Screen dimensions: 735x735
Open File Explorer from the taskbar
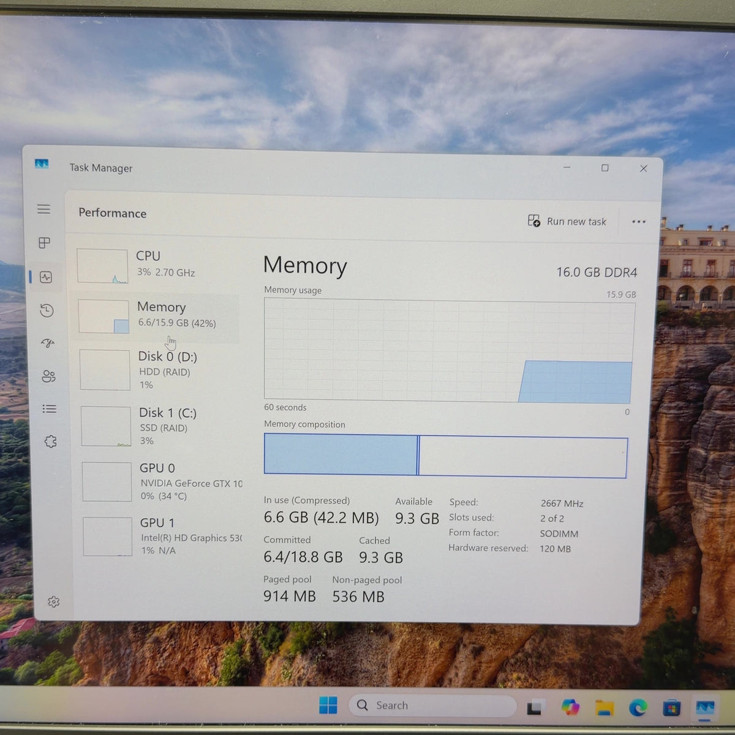click(x=605, y=708)
